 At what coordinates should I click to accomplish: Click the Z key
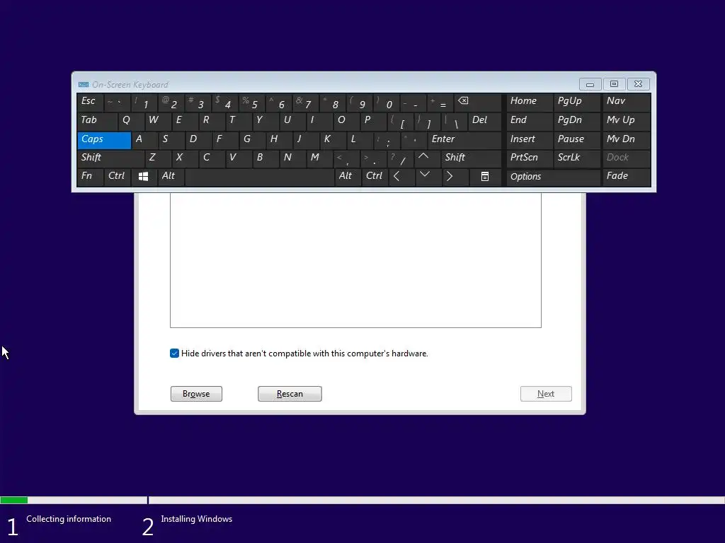(158, 158)
